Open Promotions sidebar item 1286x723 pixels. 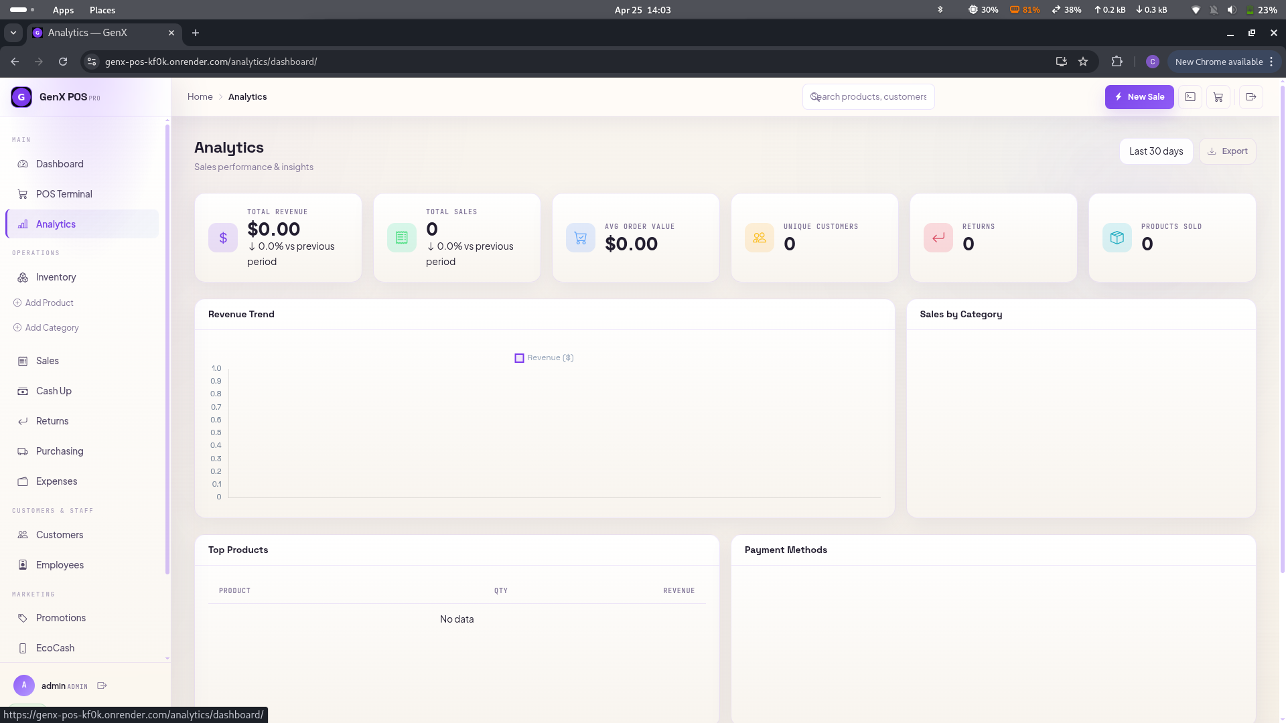click(x=82, y=618)
